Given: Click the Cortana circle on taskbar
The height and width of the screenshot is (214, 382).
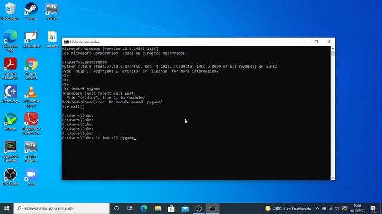Looking at the screenshot, I should pos(116,209).
